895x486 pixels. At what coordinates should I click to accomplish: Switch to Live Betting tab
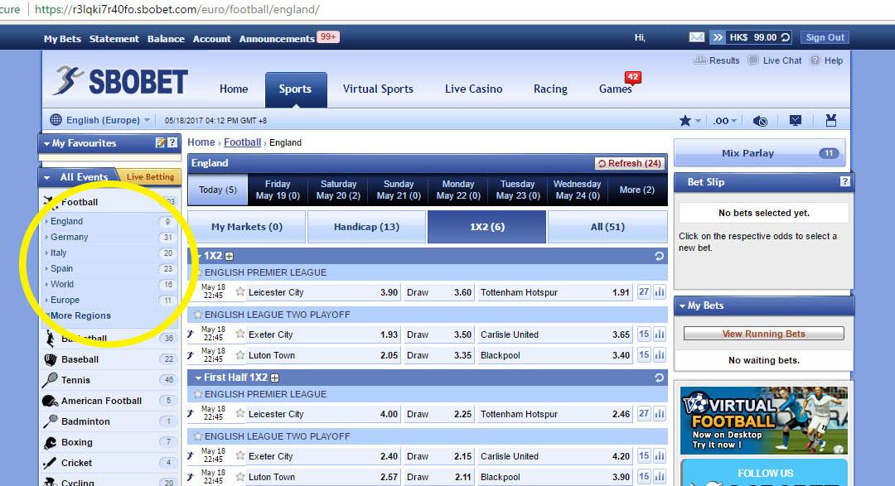pyautogui.click(x=149, y=177)
